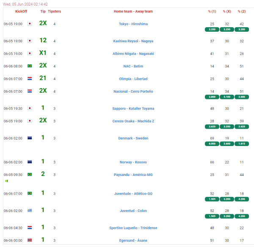Click Brazil flag beside NAC - Betim

(30, 66)
